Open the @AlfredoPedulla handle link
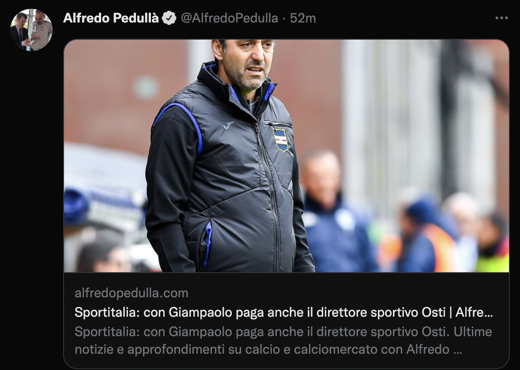Image resolution: width=520 pixels, height=370 pixels. pos(229,18)
